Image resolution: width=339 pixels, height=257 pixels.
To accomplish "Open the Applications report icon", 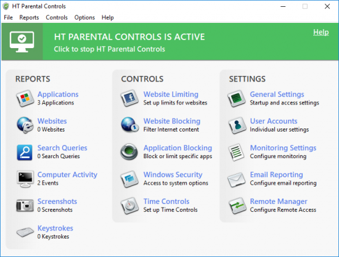I will (25, 98).
